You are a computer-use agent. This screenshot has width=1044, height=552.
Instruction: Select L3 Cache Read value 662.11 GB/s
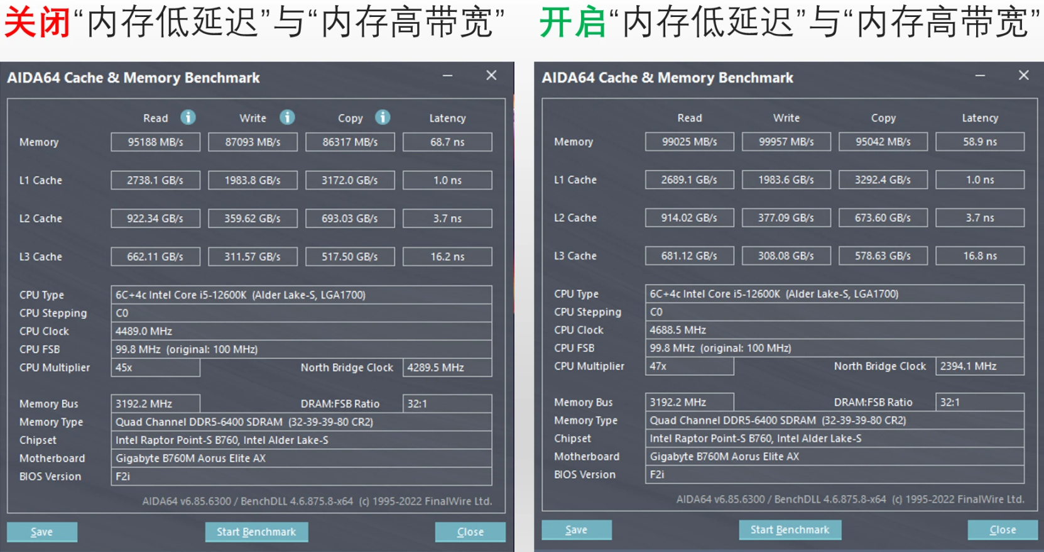[x=156, y=257]
